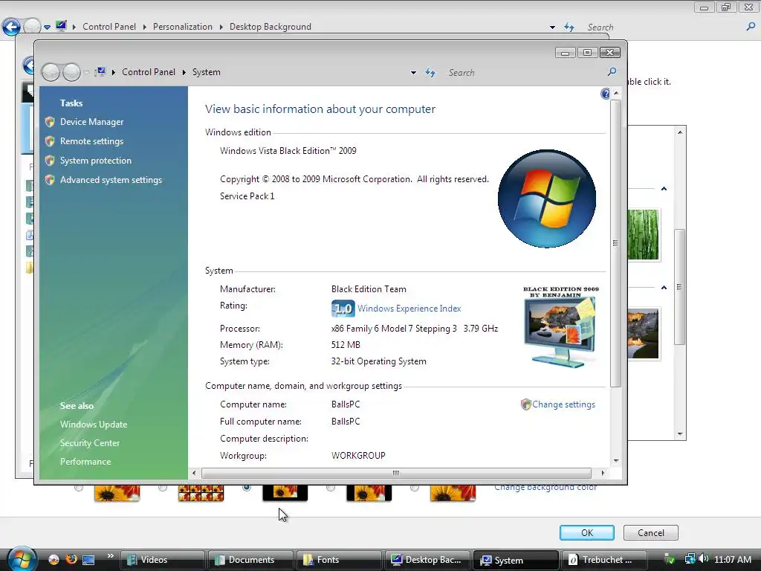The width and height of the screenshot is (761, 571).
Task: Open the Start menu orb
Action: (x=22, y=559)
